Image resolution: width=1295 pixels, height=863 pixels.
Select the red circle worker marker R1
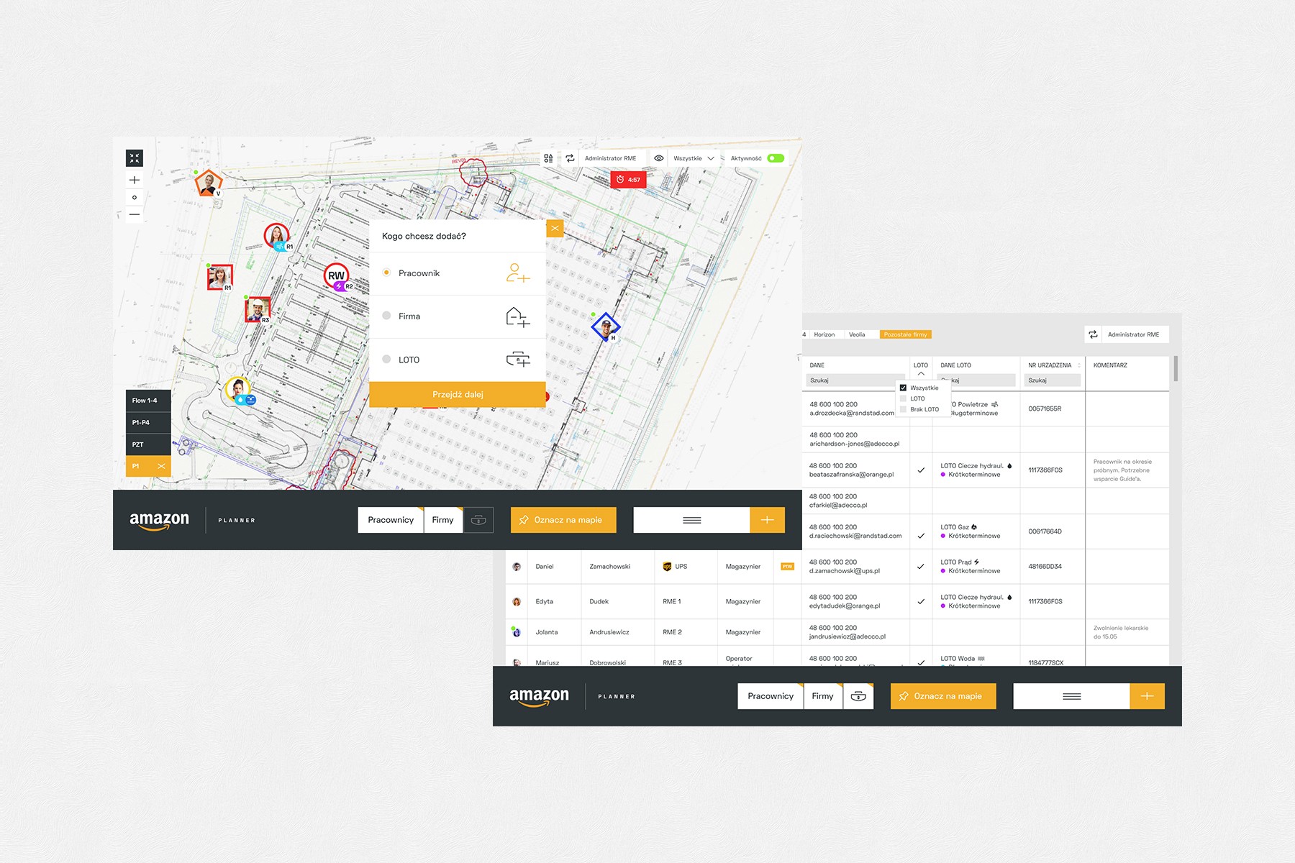(276, 235)
